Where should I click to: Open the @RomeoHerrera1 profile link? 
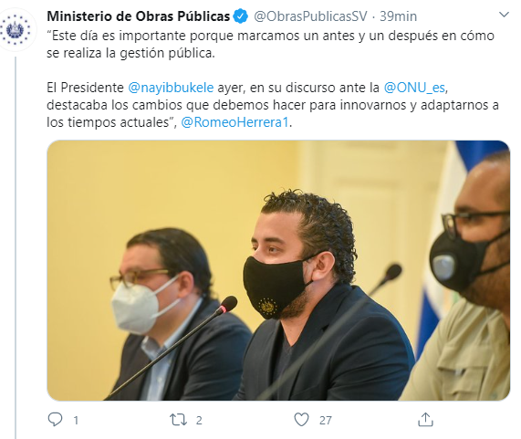234,122
